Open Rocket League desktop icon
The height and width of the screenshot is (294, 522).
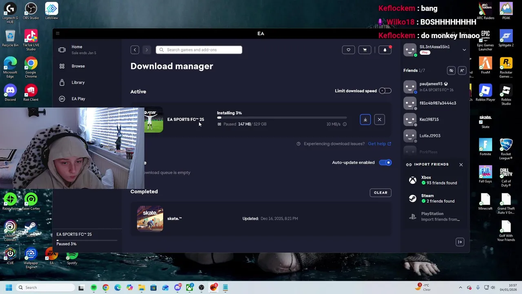click(506, 149)
